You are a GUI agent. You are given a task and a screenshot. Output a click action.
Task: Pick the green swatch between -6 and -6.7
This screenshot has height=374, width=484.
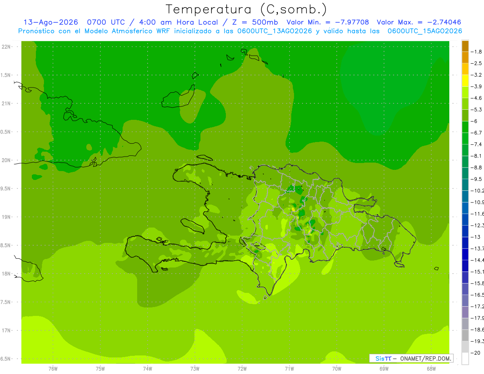(465, 127)
